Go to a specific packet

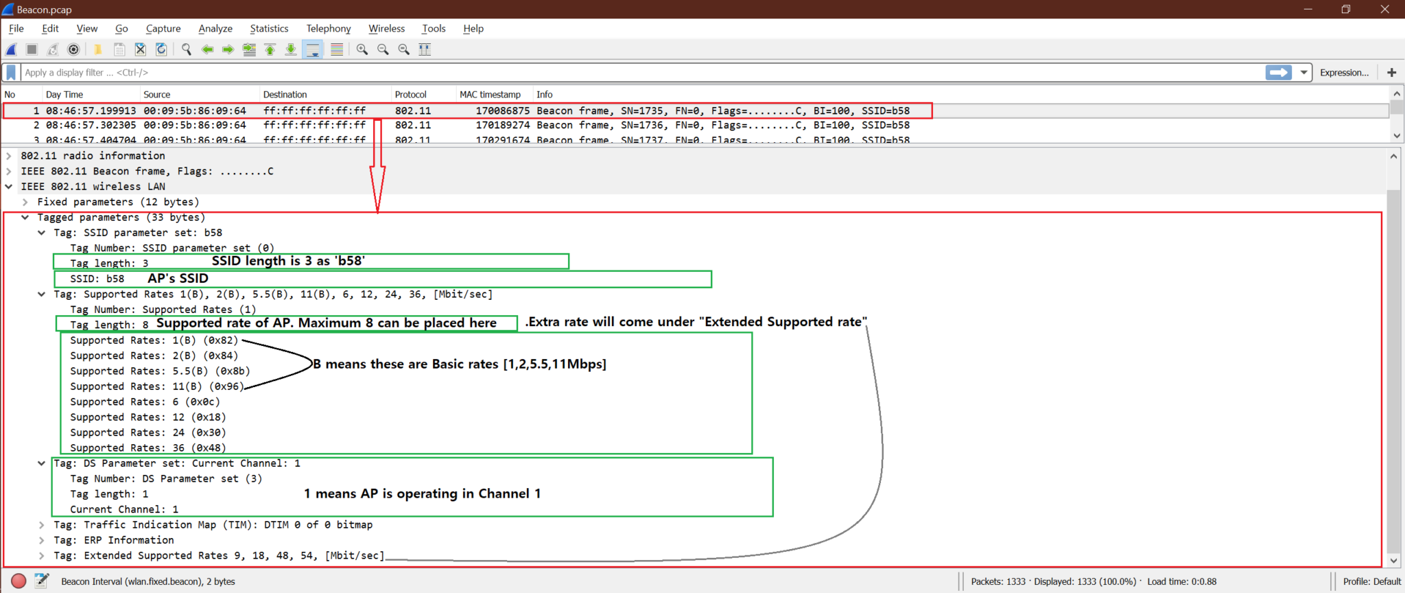coord(249,49)
